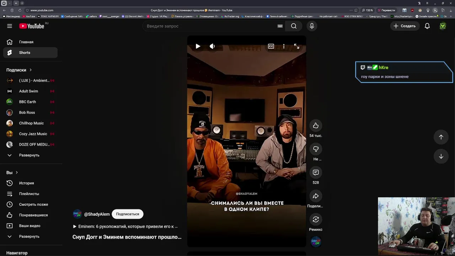This screenshot has width=455, height=256.
Task: Expand the Вы list with lower Развернуть
Action: (31, 236)
